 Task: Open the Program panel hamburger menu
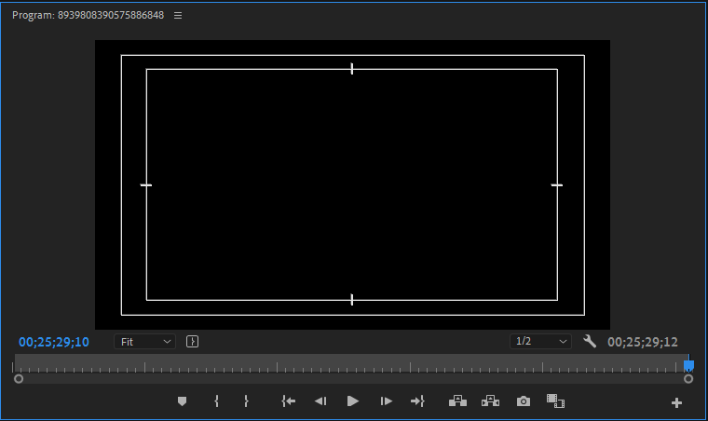tap(178, 16)
